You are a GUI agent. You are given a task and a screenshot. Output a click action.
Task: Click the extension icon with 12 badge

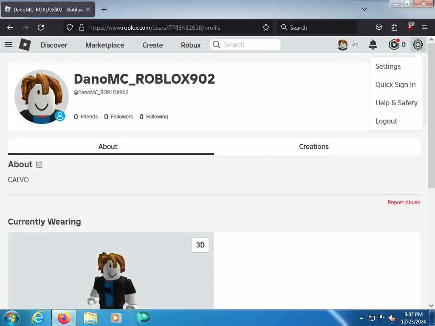410,27
